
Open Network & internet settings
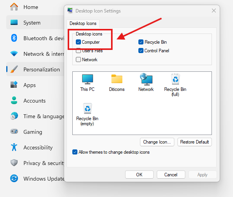pyautogui.click(x=44, y=54)
